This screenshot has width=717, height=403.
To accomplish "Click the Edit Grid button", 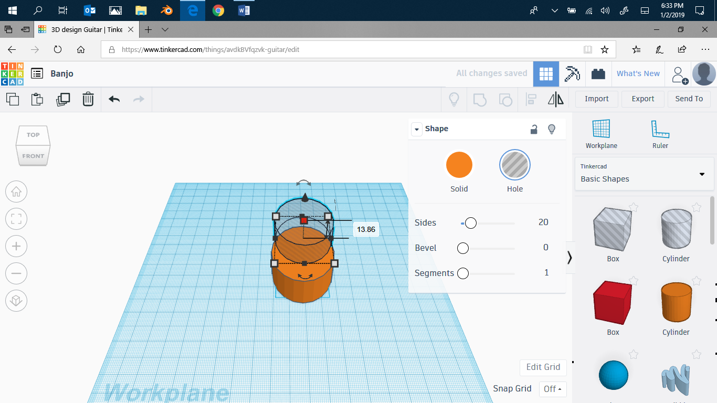I will [543, 367].
